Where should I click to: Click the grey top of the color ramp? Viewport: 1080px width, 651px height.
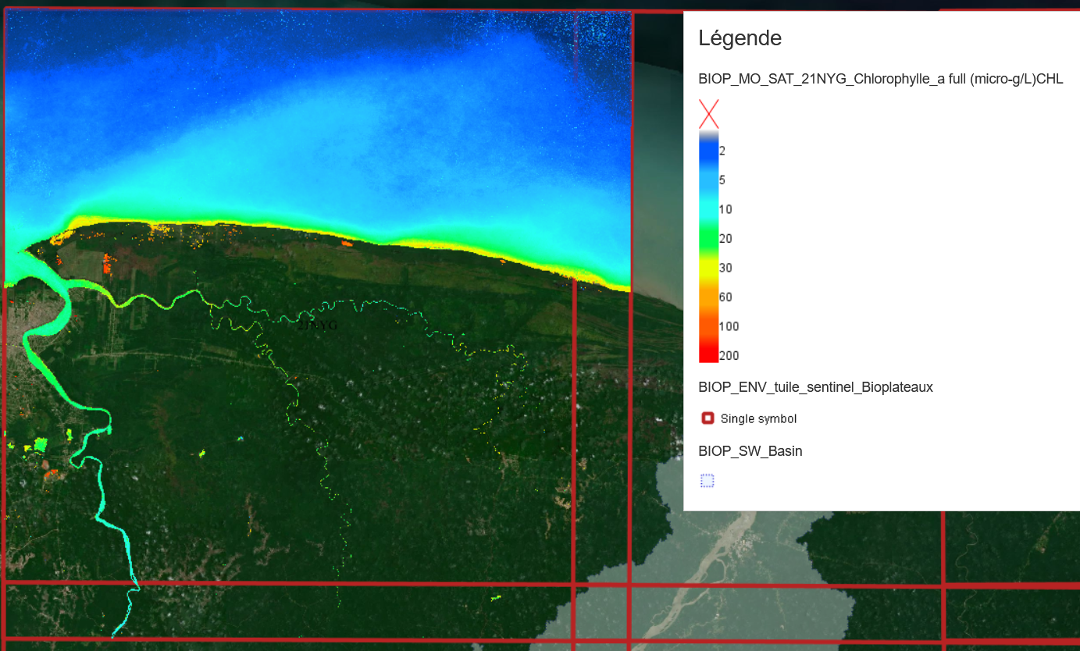click(708, 134)
